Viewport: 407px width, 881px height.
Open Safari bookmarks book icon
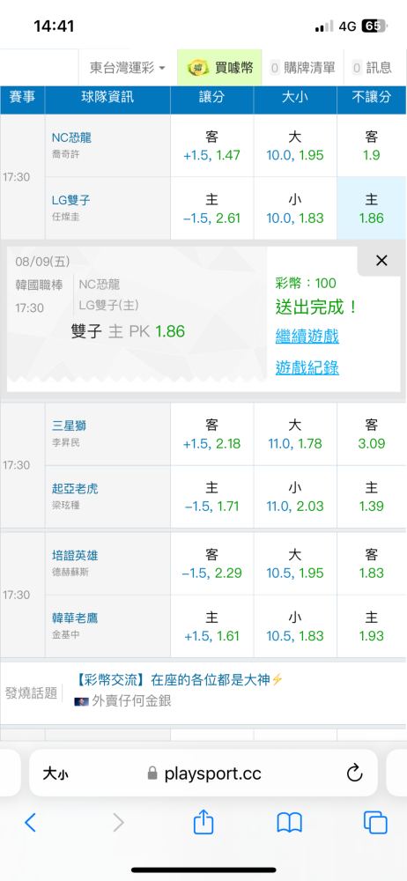pos(290,823)
